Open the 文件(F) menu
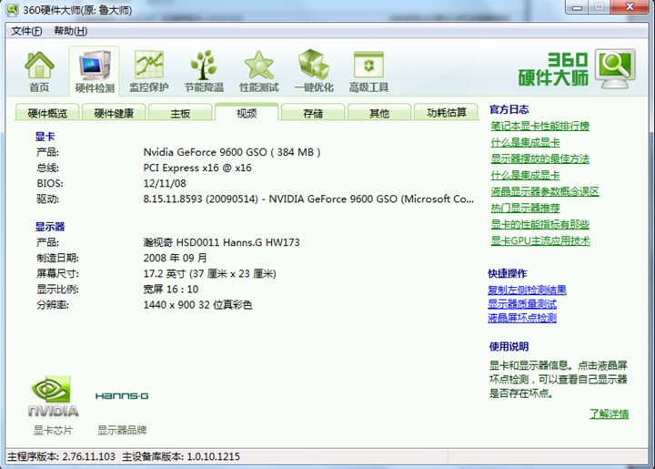Image resolution: width=655 pixels, height=469 pixels. coord(26,31)
